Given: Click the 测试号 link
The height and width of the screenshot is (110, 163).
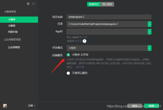Looking at the screenshot, I should [78, 41].
